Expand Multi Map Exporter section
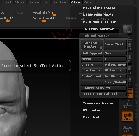 point(99,22)
